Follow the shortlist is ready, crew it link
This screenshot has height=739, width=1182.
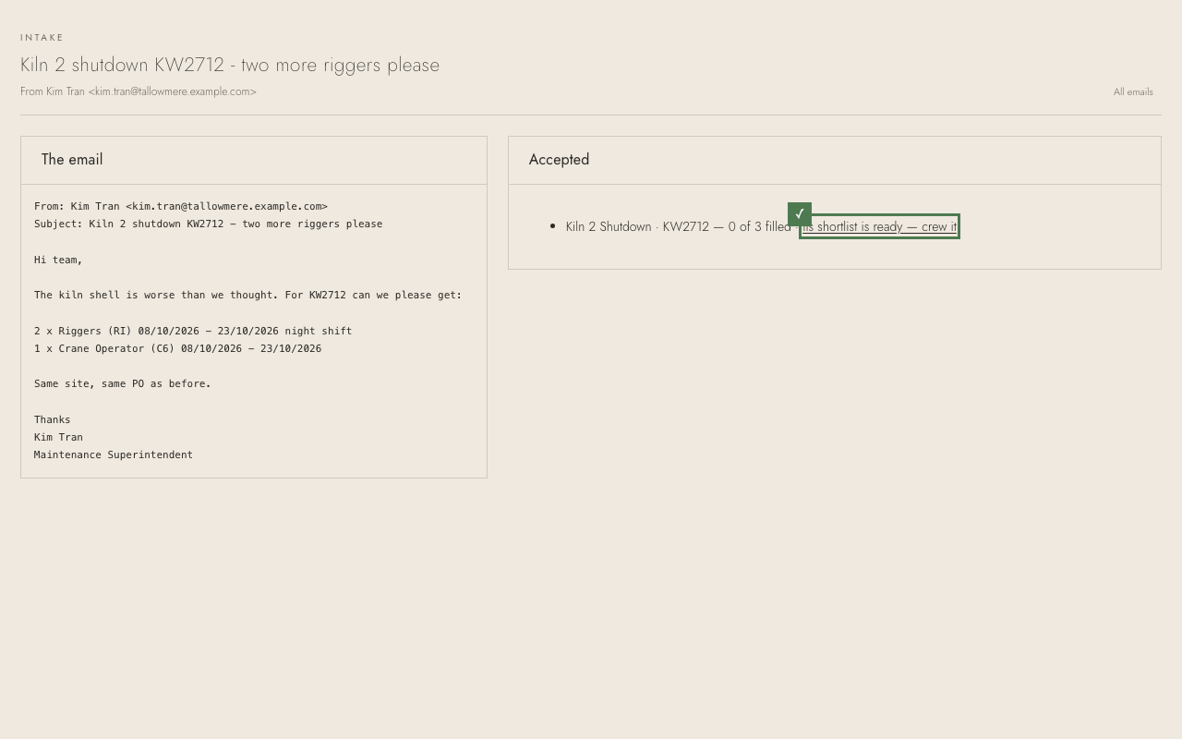pos(879,226)
